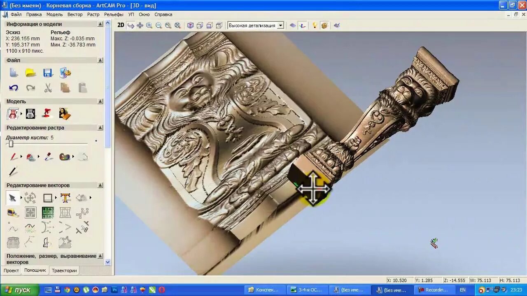Expand the paint brush flyout arrow

click(21, 157)
